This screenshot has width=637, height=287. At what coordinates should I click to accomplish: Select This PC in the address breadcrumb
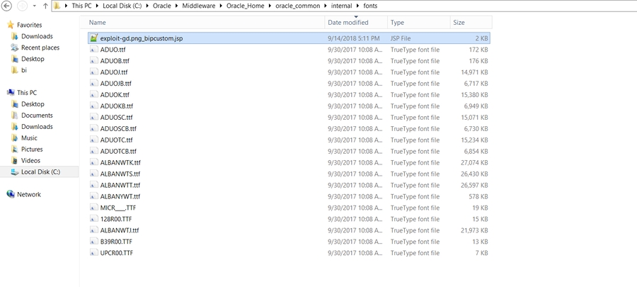click(x=81, y=6)
